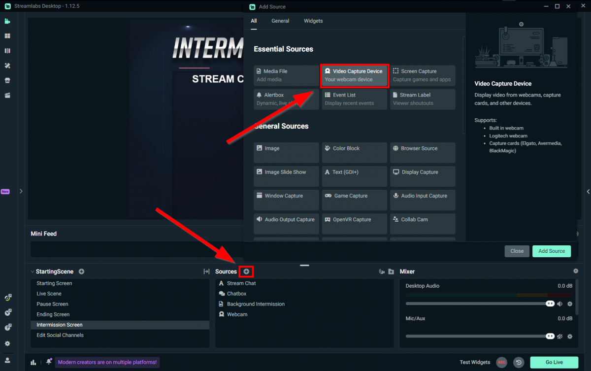
Task: Open the themes paintbrush icon in sidebar
Action: (7, 66)
